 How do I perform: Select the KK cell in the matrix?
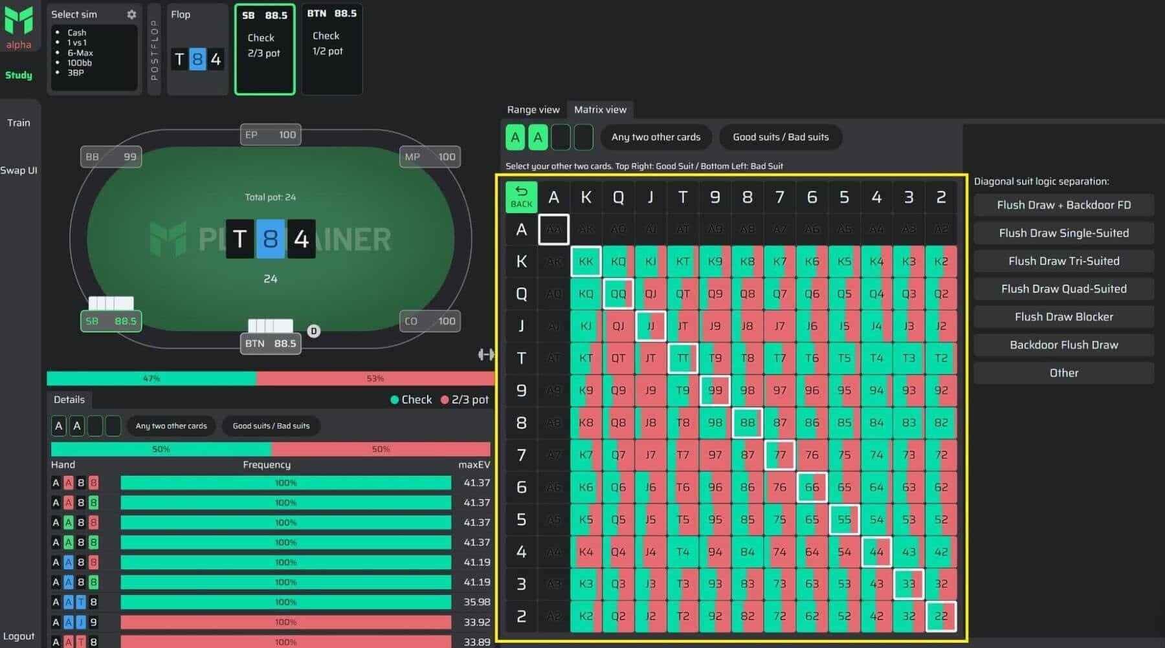(x=586, y=261)
